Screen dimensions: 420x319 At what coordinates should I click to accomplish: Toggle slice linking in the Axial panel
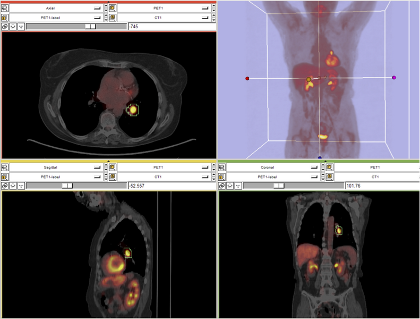pyautogui.click(x=5, y=27)
